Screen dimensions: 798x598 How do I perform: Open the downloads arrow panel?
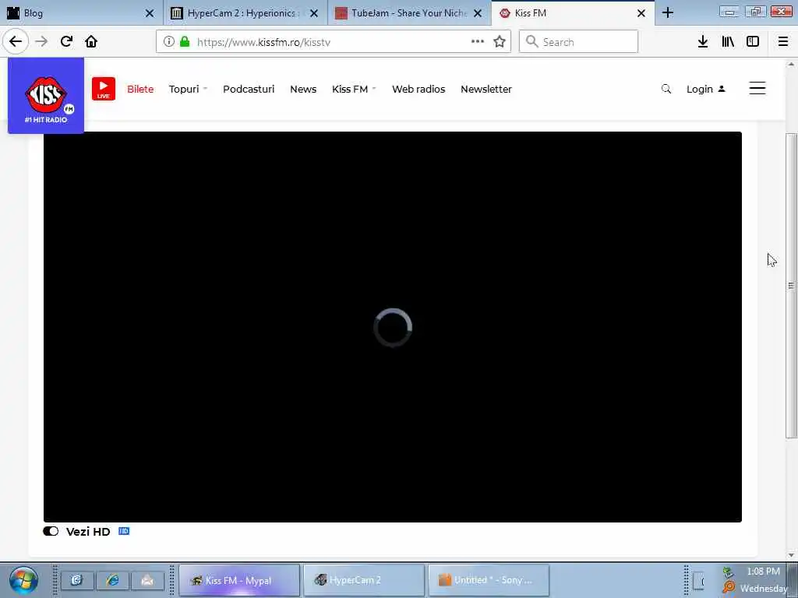703,42
